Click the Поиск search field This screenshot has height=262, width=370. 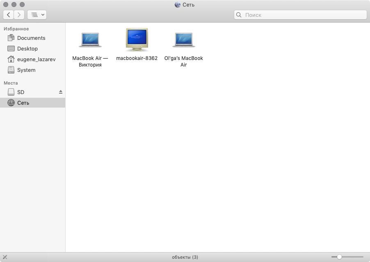(300, 15)
